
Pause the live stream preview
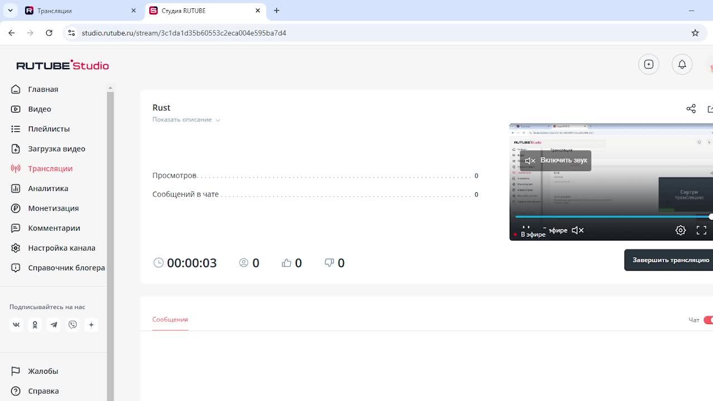[x=525, y=228]
